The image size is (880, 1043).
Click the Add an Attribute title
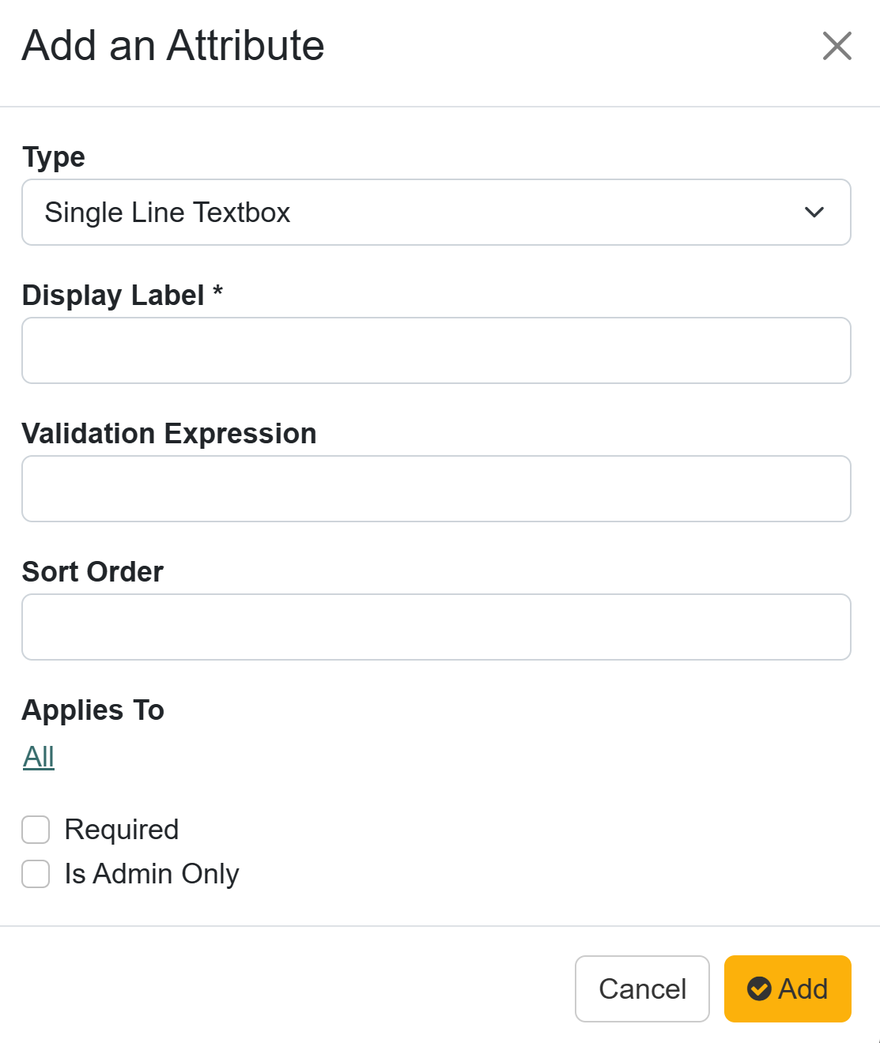(x=173, y=46)
